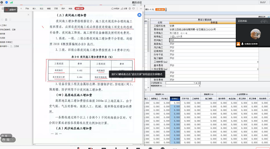The width and height of the screenshot is (270, 149).
Task: Click the selected 夜间施工 value field 不计
Action: [x=202, y=40]
